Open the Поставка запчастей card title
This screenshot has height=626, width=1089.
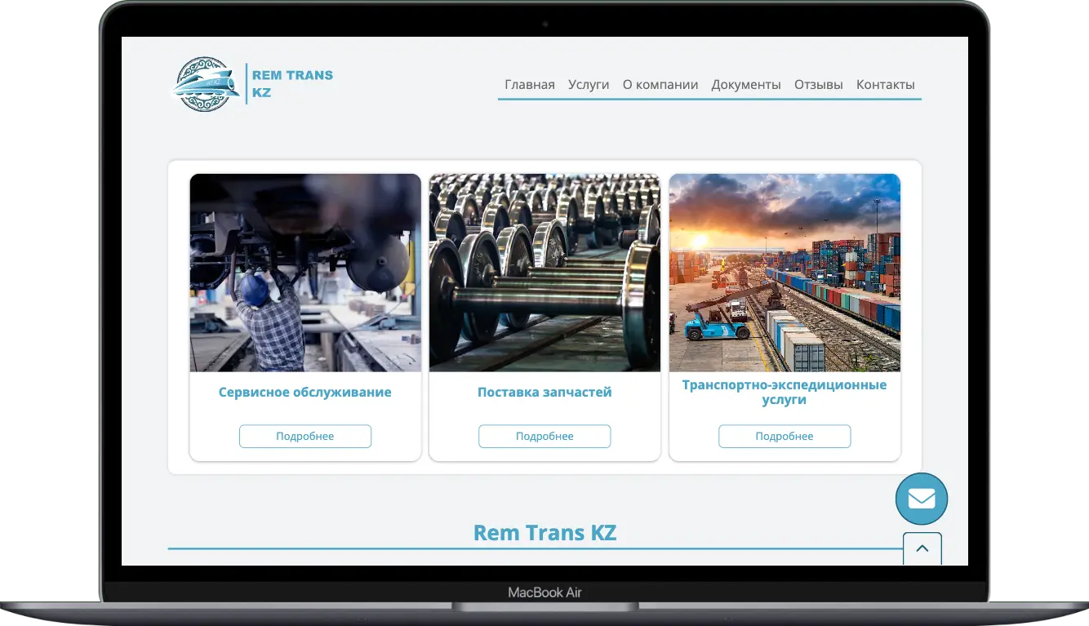(x=544, y=393)
